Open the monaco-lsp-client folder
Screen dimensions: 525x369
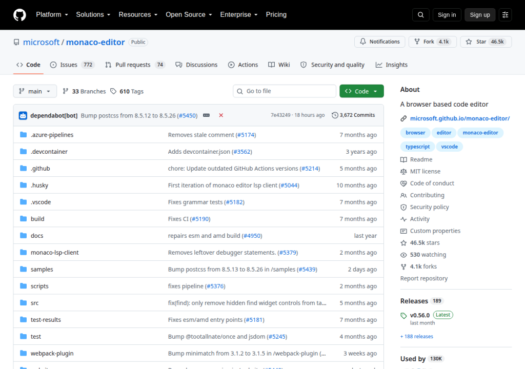pyautogui.click(x=54, y=253)
